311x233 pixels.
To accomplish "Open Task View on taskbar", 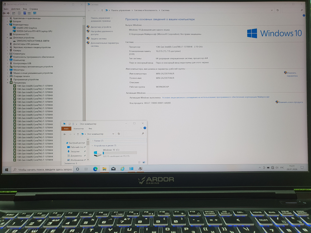I will pos(86,169).
